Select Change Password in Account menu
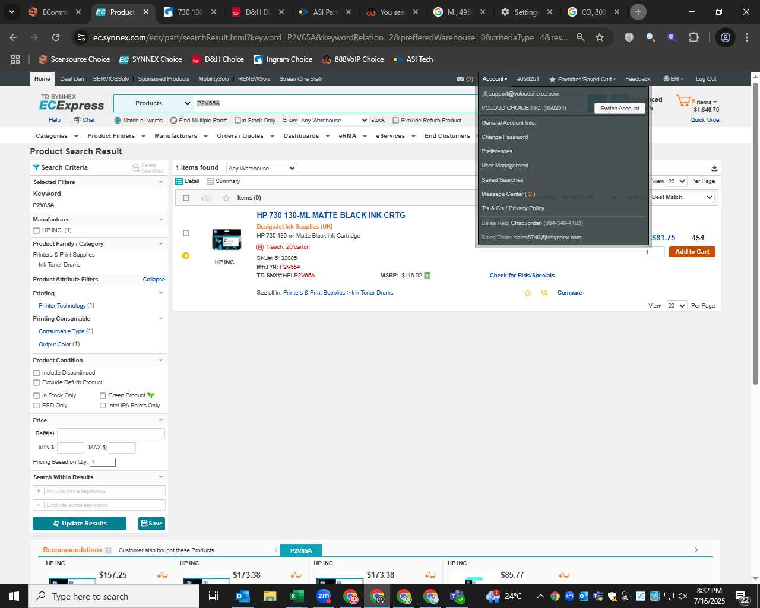Viewport: 760px width, 608px height. tap(505, 137)
